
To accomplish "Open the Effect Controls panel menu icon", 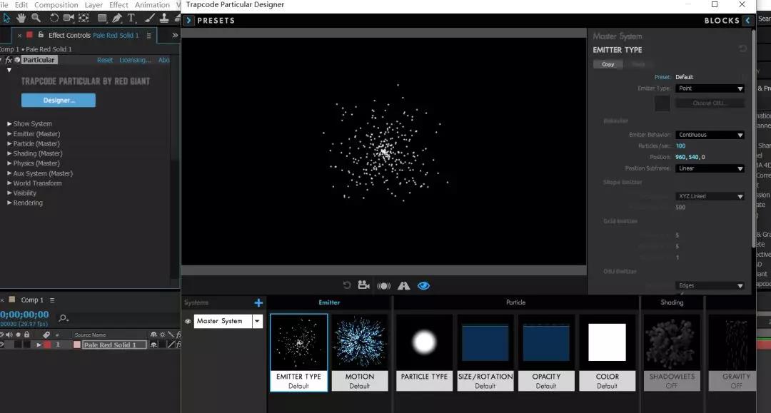I will (x=148, y=36).
